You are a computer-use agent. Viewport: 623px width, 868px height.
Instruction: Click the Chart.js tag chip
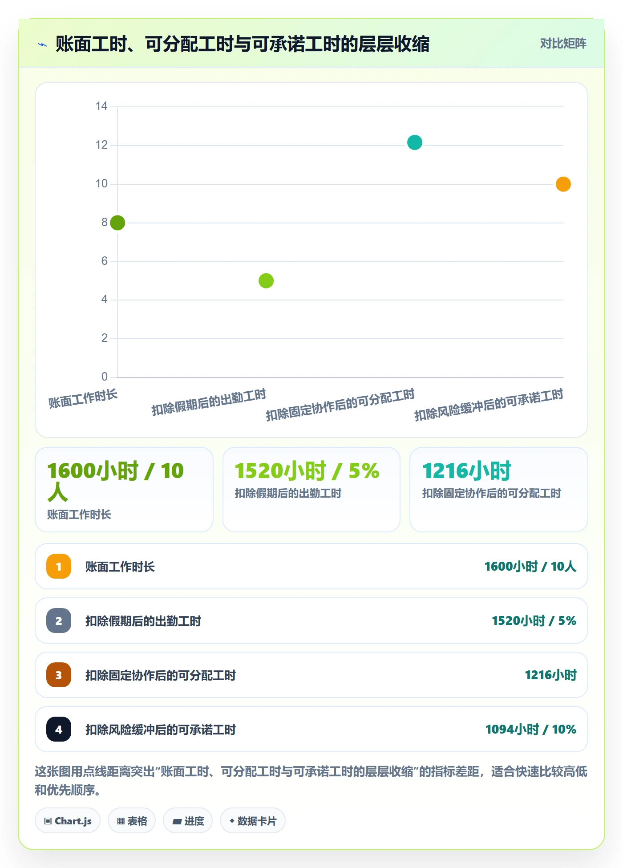tap(68, 821)
